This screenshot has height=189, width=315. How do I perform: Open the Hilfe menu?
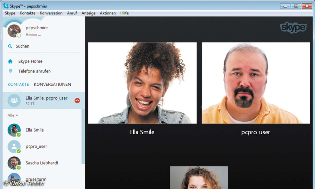pyautogui.click(x=124, y=13)
